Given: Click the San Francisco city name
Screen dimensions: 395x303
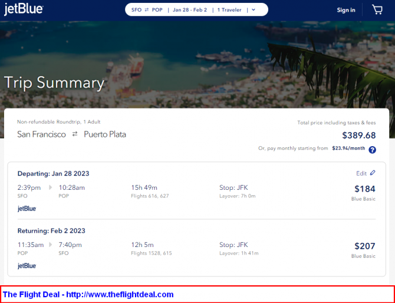Looking at the screenshot, I should (42, 134).
